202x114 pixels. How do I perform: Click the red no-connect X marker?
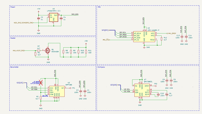(x=41, y=83)
